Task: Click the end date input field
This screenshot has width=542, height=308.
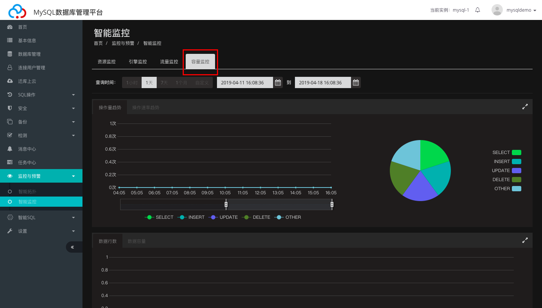Action: (323, 82)
